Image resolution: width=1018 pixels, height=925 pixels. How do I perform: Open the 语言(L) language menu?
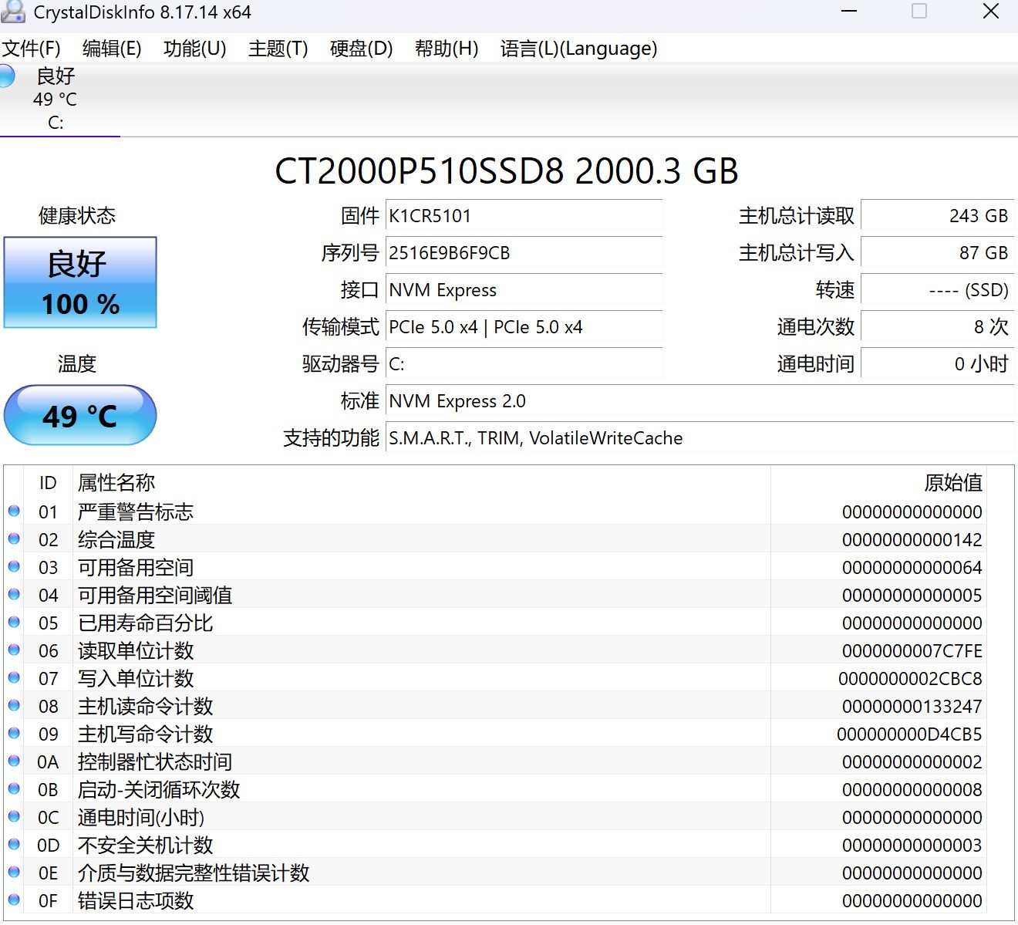click(578, 48)
